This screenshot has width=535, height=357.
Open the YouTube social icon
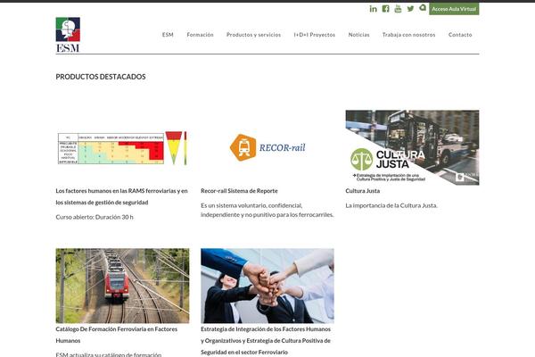[398, 9]
